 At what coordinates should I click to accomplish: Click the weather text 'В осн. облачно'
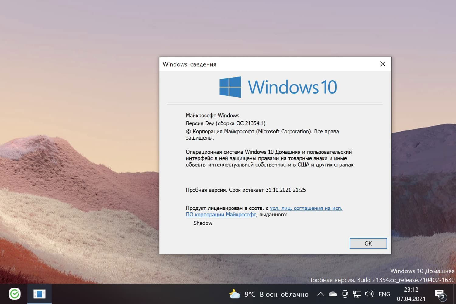(x=284, y=294)
